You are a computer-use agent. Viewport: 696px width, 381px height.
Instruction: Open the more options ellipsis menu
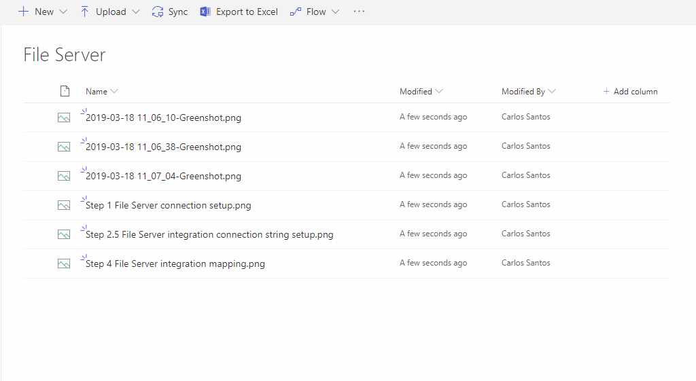[x=359, y=12]
